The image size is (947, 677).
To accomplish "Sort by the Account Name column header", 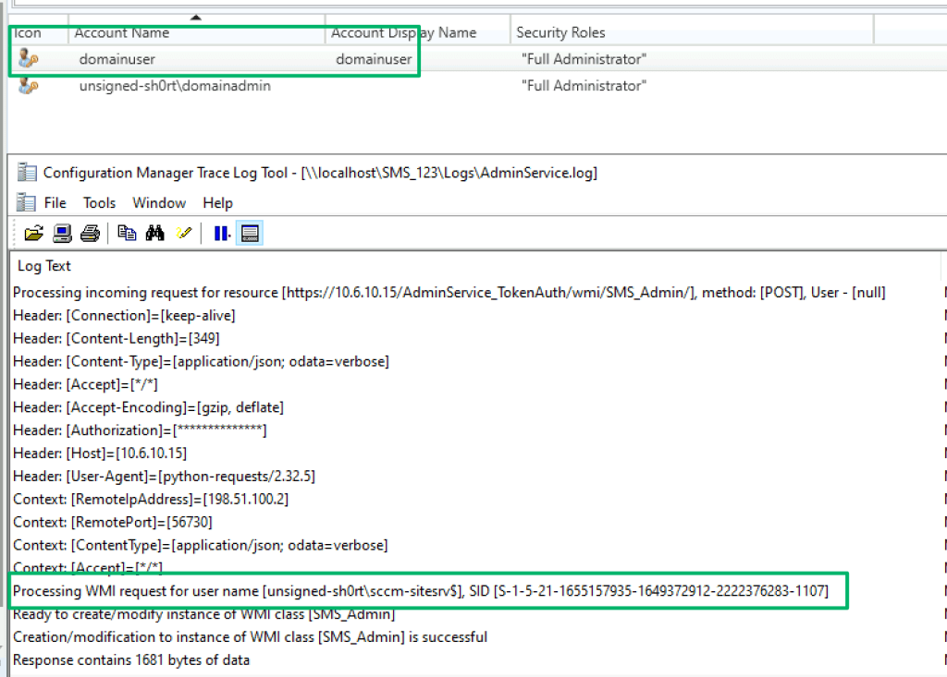I will click(x=122, y=33).
